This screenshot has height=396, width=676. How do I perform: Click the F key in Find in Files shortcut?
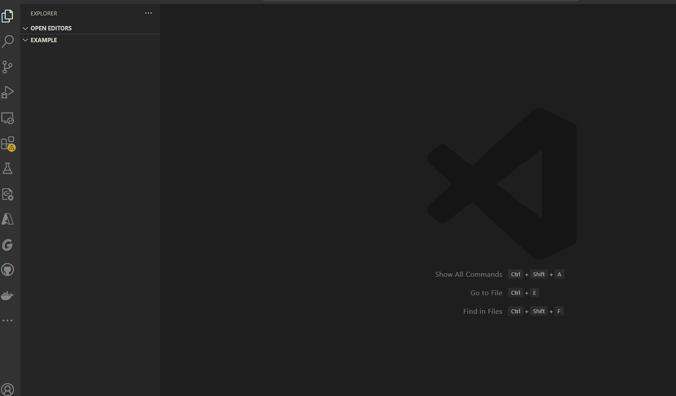559,311
